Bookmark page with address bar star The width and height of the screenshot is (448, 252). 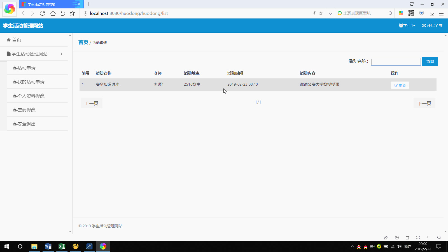321,13
